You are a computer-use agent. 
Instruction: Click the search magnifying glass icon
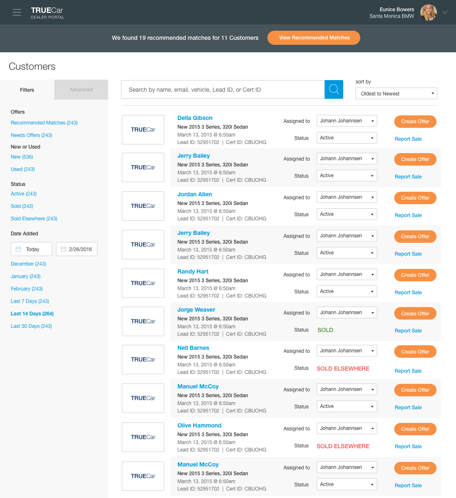pyautogui.click(x=334, y=89)
